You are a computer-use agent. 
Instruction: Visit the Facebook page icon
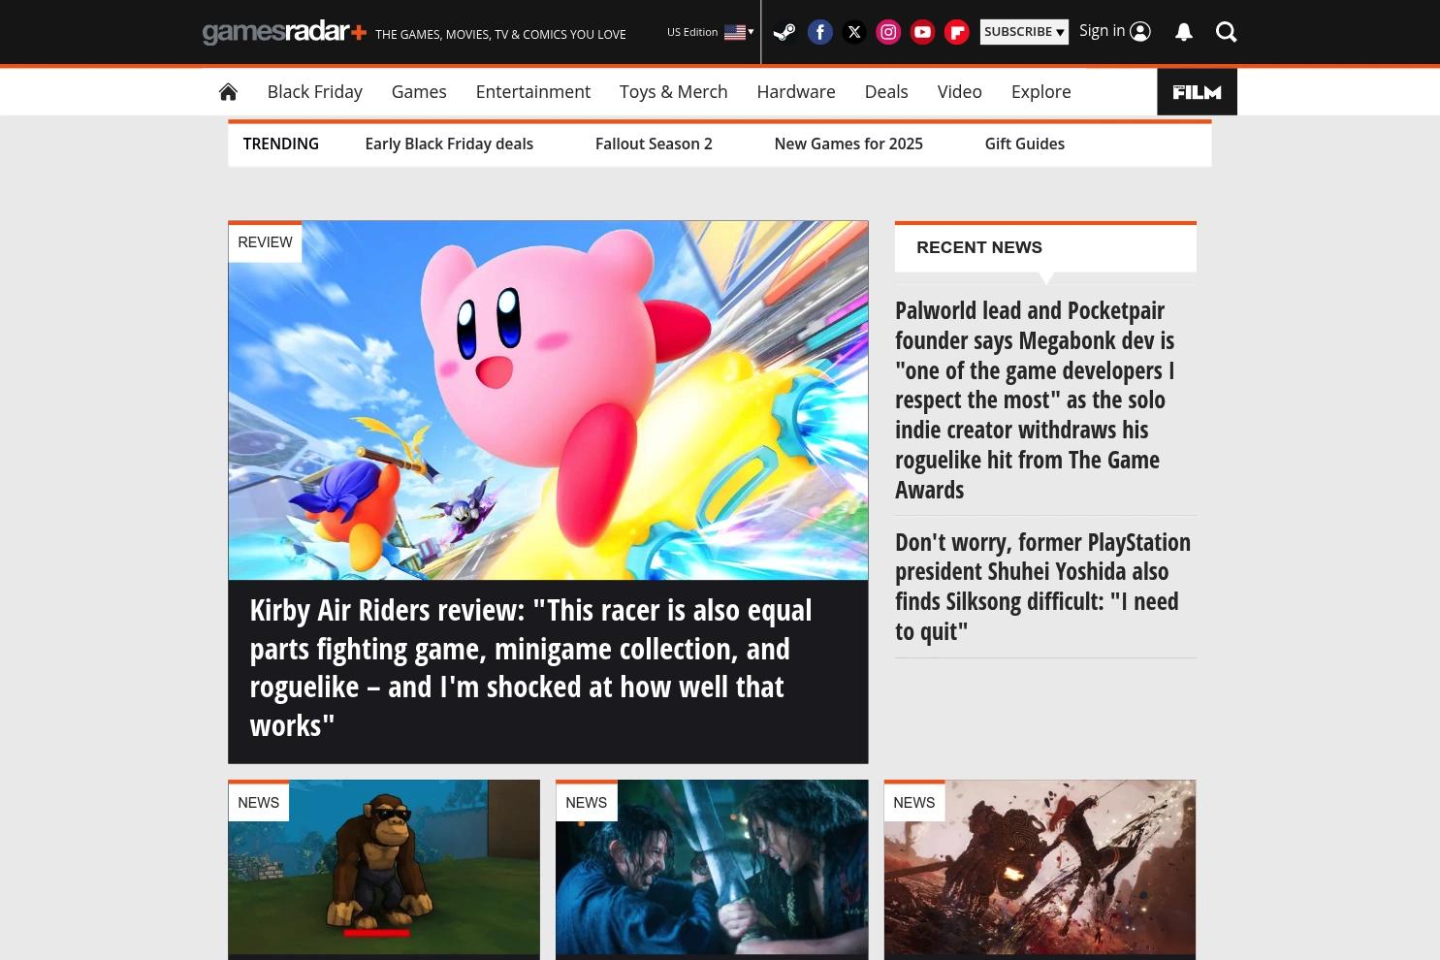tap(820, 32)
